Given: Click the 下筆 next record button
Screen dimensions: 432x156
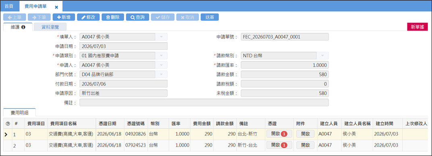Looking at the screenshot, I should pyautogui.click(x=39, y=17).
